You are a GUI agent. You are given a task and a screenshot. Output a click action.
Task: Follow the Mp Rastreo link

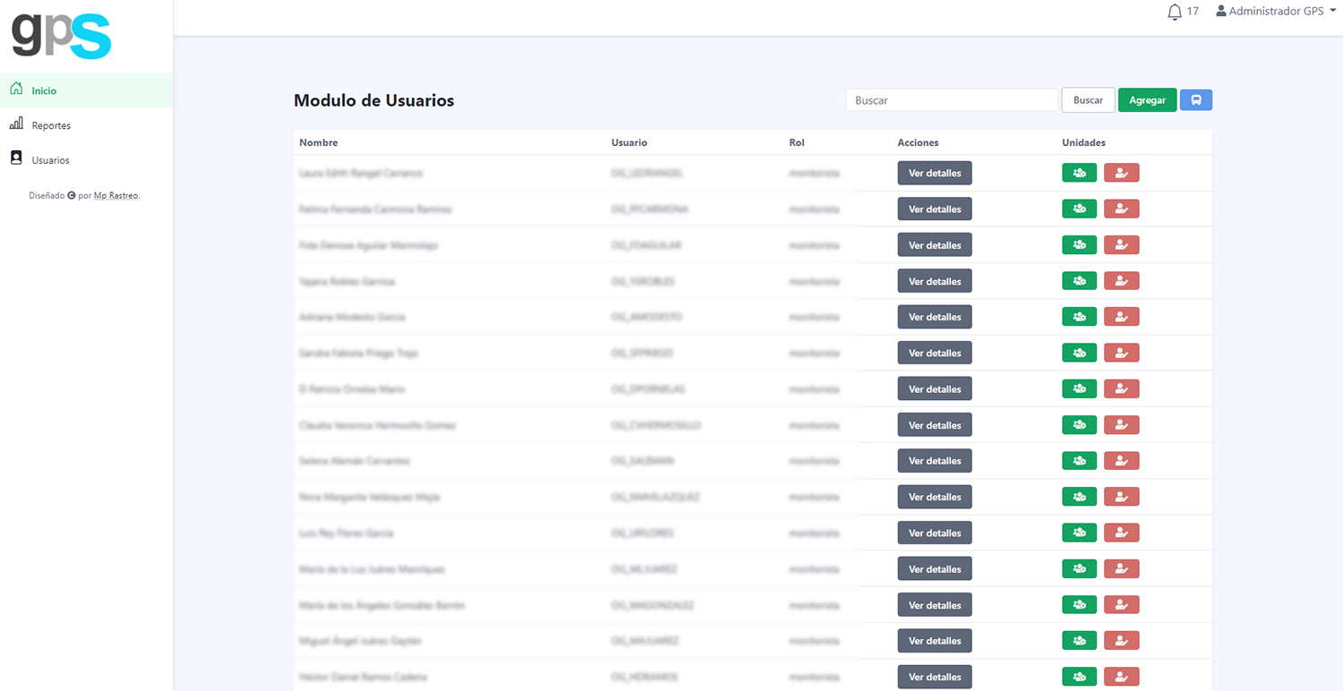click(116, 195)
